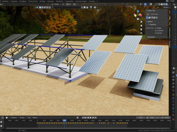
Task: Open the viewport shading options dropdown
Action: [169, 4]
